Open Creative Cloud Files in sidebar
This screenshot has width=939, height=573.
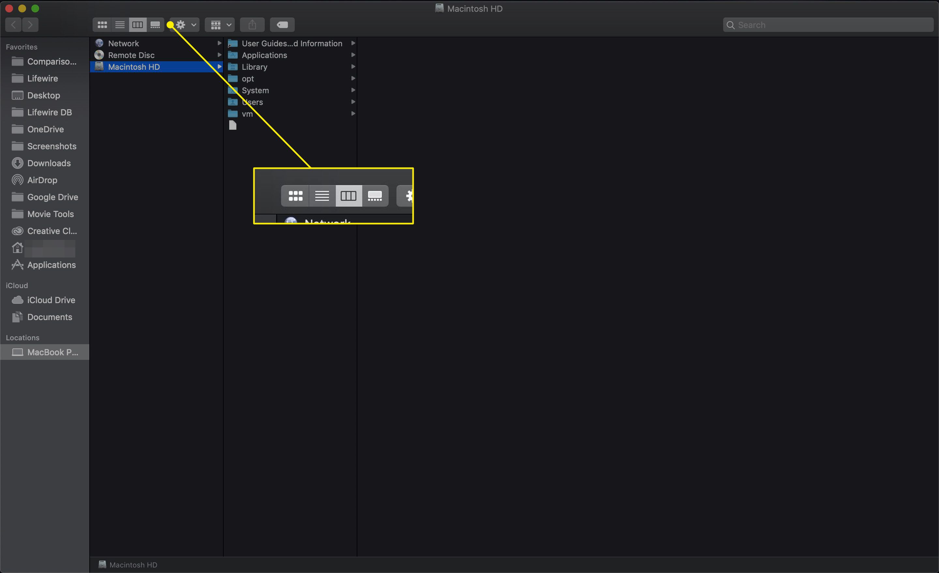tap(45, 231)
